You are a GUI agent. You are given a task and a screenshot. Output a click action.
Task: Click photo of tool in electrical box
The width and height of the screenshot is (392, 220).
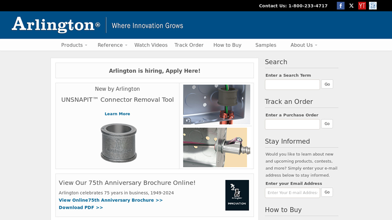click(217, 104)
